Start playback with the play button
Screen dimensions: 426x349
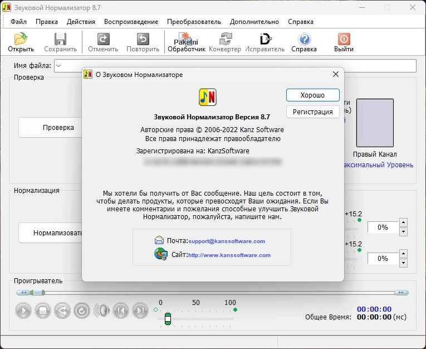[23, 311]
